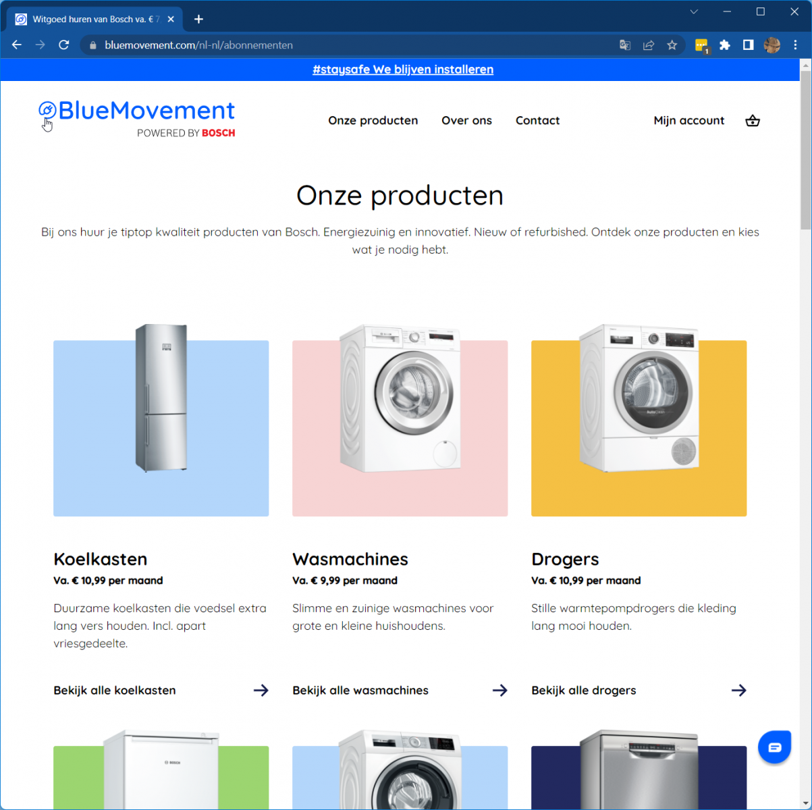
Task: Go to the Contact page
Action: [538, 121]
